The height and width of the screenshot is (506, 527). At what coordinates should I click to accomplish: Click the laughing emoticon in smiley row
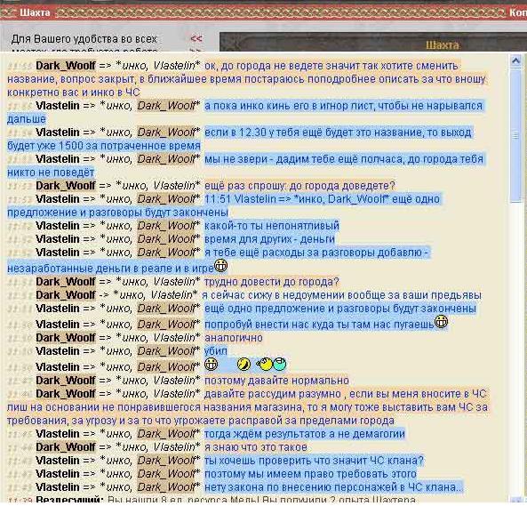point(244,364)
